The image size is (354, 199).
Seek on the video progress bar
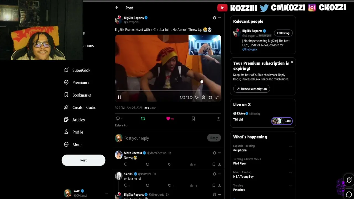pyautogui.click(x=168, y=91)
